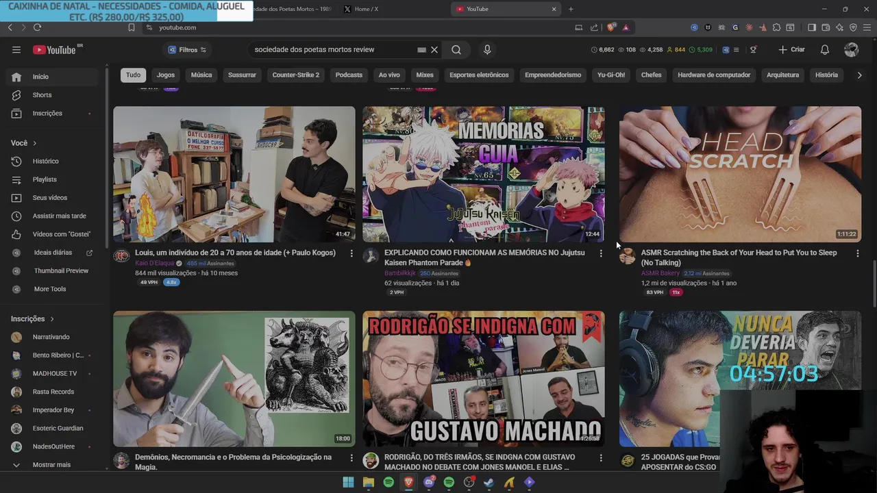Screen dimensions: 877x493
Task: Open more options for Demônios, Necromancia video
Action: coord(351,457)
